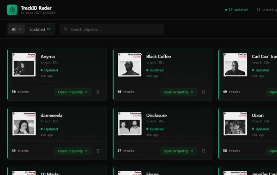Click the 50 tracks count on Anyma
The height and width of the screenshot is (175, 277).
point(20,92)
